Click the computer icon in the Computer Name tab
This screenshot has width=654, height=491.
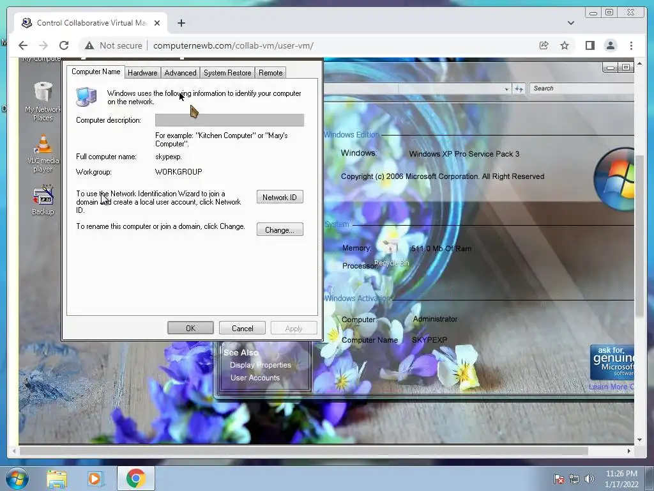(x=86, y=97)
